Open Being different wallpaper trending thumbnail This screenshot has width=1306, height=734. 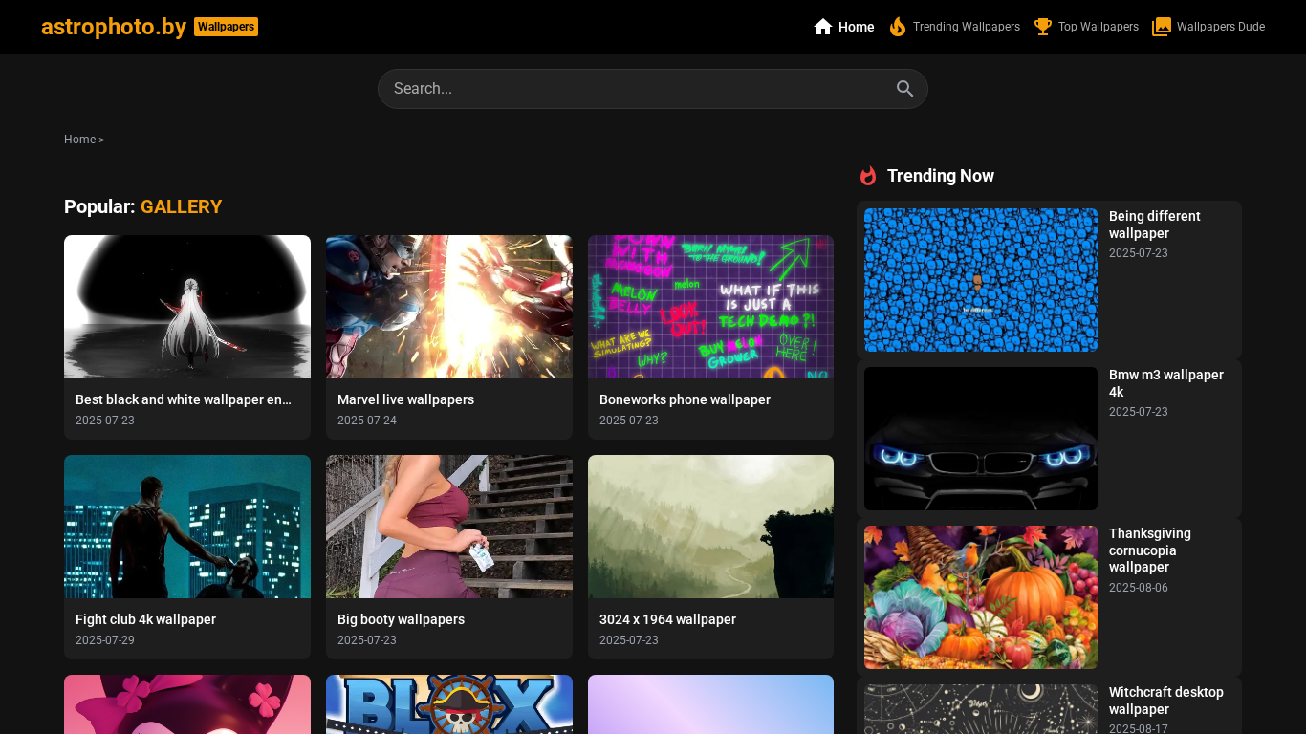(x=981, y=280)
